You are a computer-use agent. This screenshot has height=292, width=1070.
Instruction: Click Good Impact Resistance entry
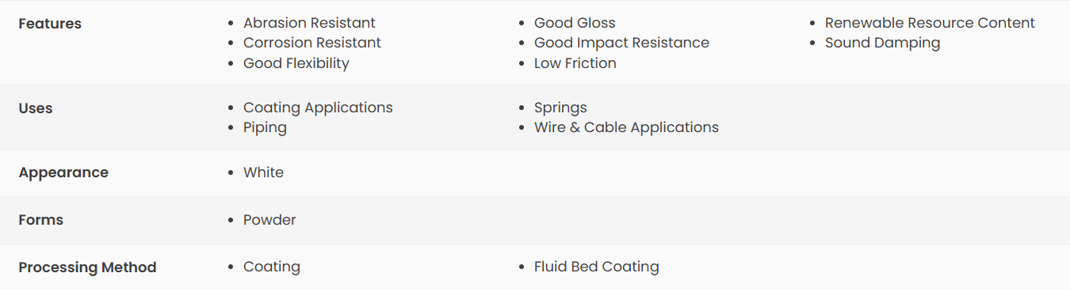click(x=621, y=43)
